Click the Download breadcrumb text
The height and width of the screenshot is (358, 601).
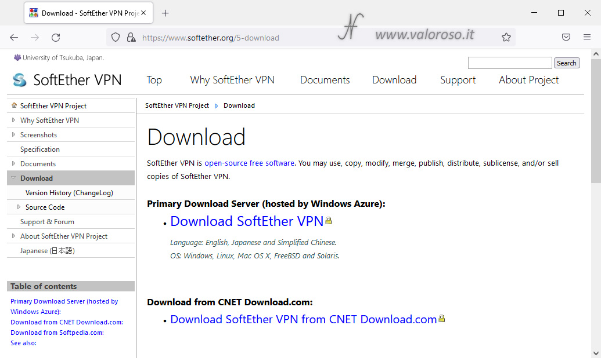click(239, 105)
